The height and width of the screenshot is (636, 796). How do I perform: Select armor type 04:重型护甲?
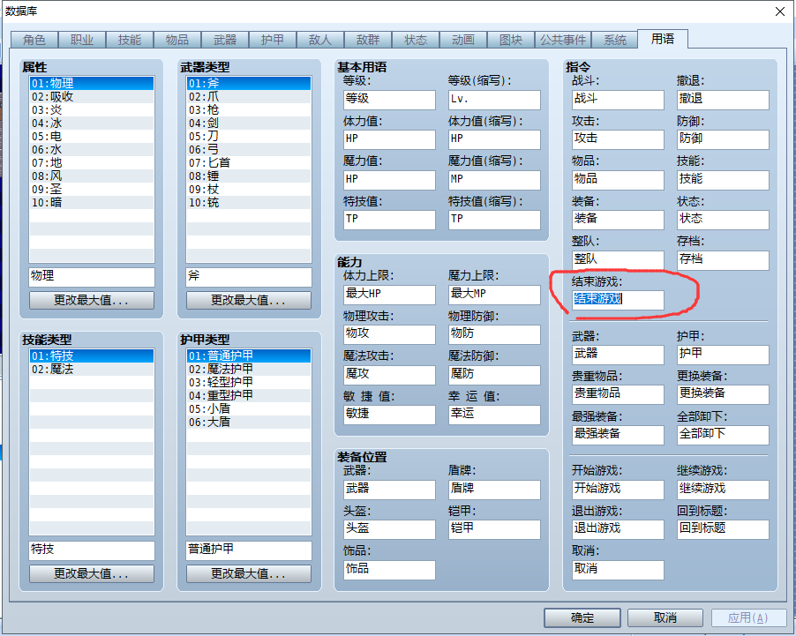click(x=249, y=395)
